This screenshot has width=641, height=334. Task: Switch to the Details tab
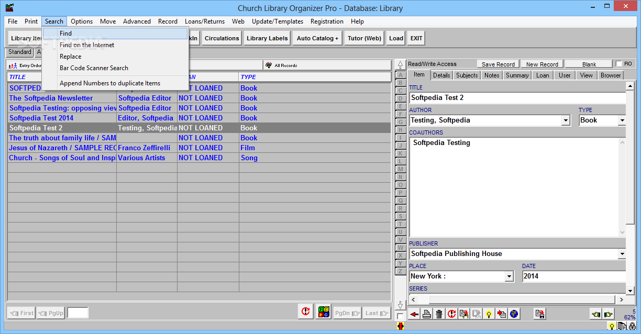click(x=441, y=75)
